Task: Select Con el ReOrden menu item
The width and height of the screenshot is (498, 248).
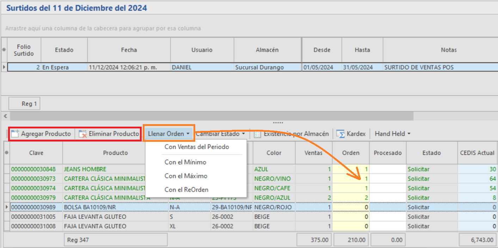Action: (186, 190)
